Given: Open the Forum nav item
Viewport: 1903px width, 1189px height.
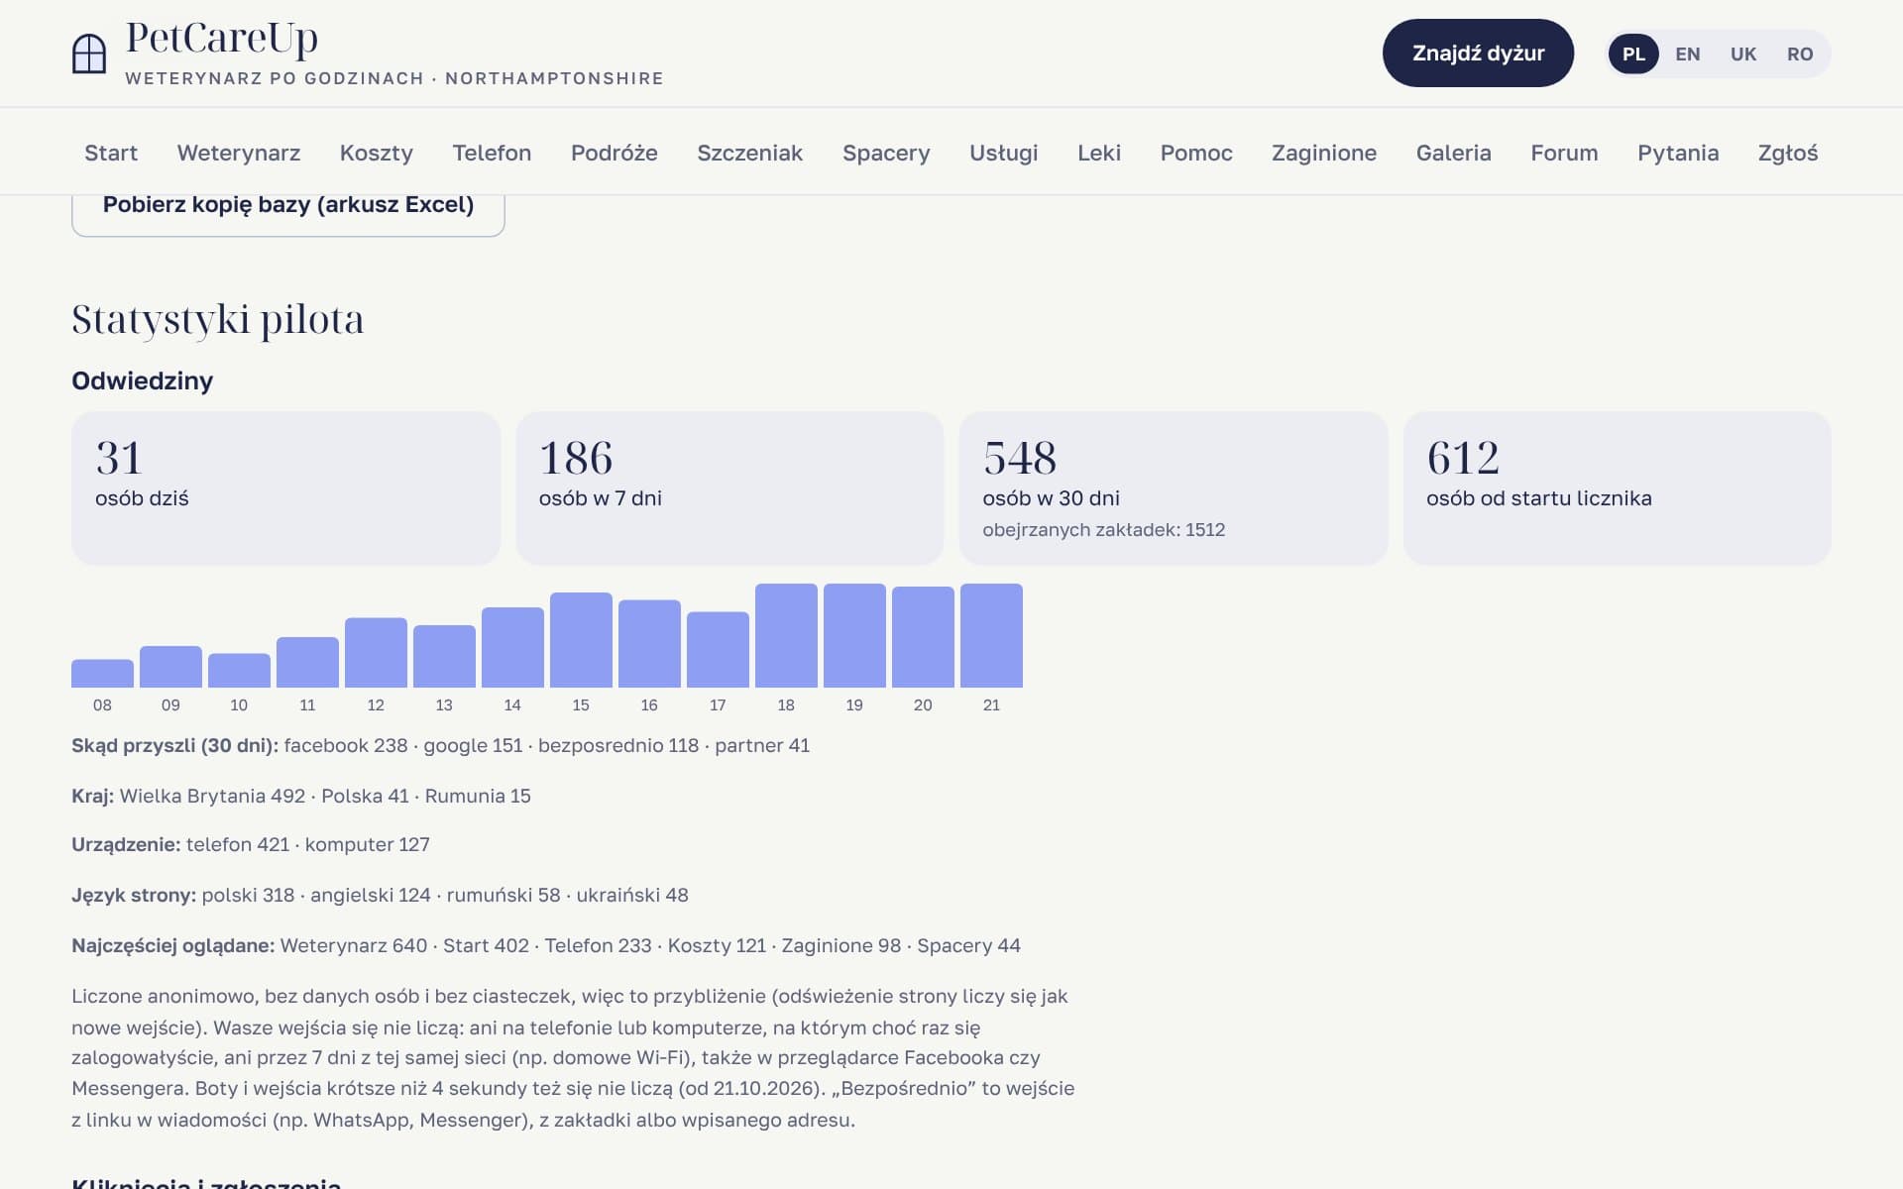Looking at the screenshot, I should point(1564,153).
